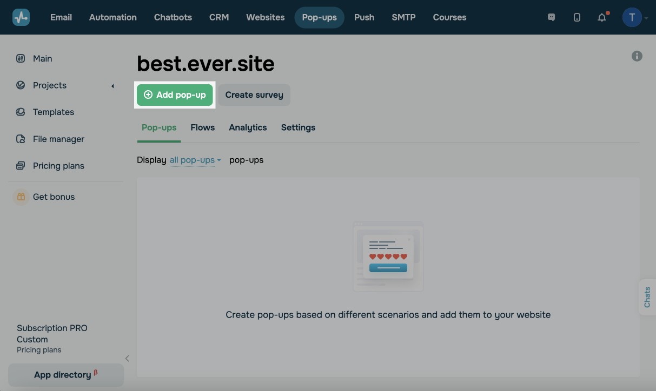Collapse the sidebar with the chevron

point(127,358)
